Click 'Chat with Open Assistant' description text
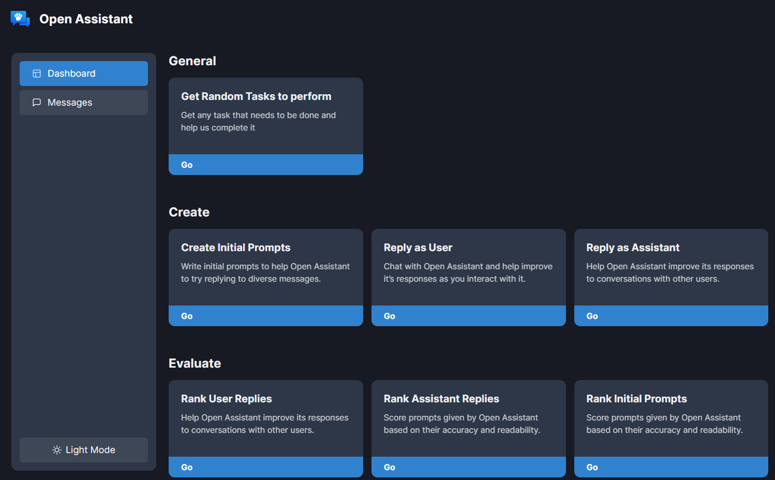 [x=468, y=272]
